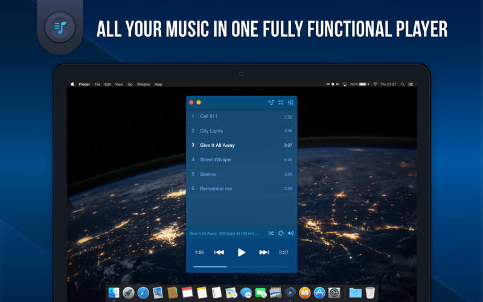The width and height of the screenshot is (483, 302).
Task: Open iBooks from the dock
Action: coord(305,292)
